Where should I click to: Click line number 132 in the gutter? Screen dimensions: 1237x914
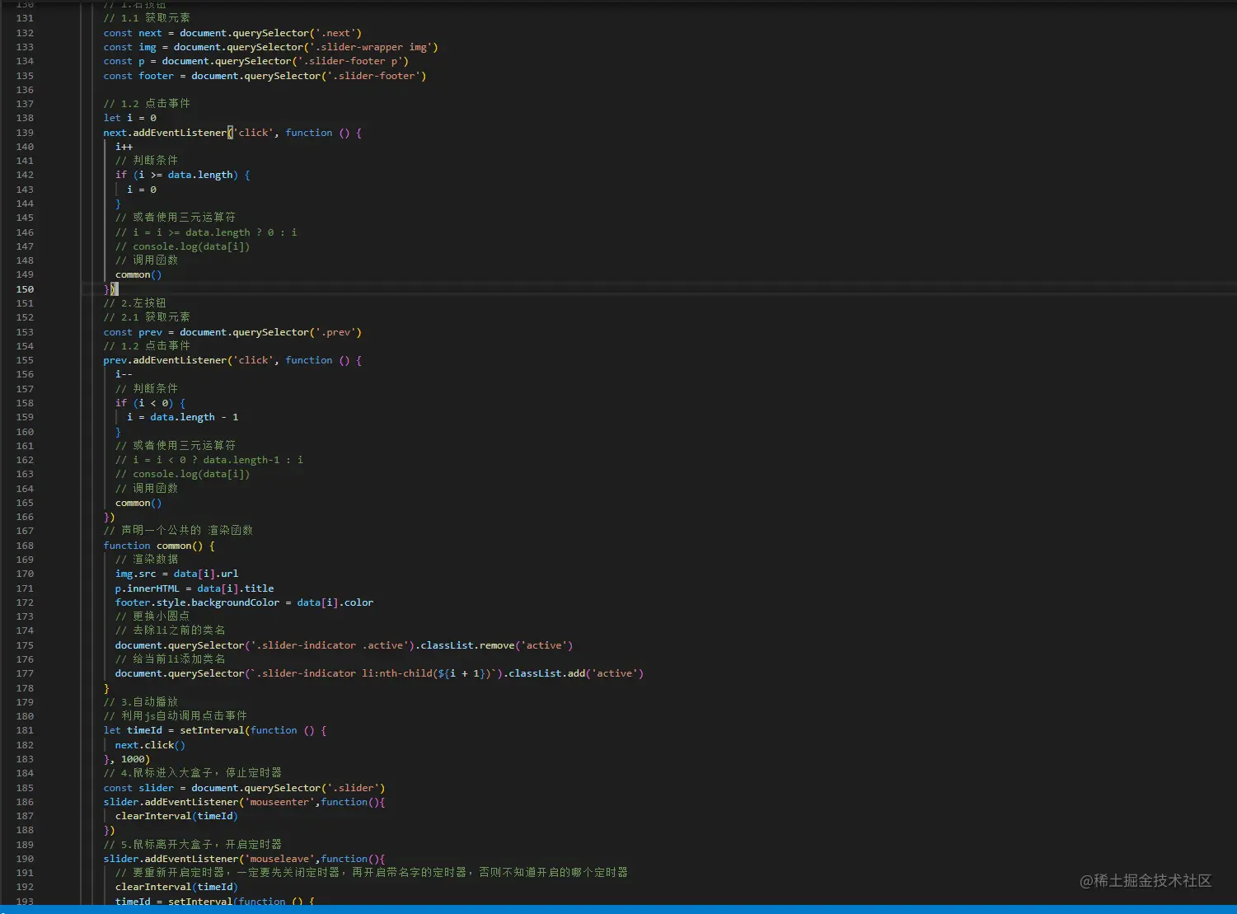(25, 33)
